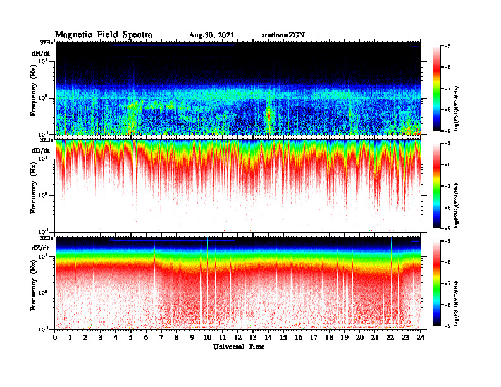Click the dD/dt panel label

coord(40,150)
